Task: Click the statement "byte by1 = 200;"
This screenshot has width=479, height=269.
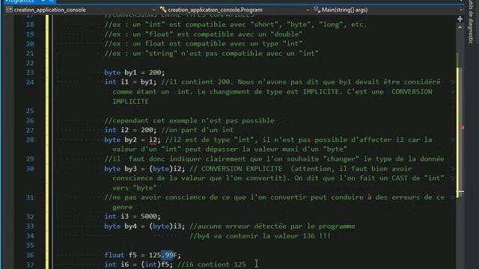Action: [135, 72]
